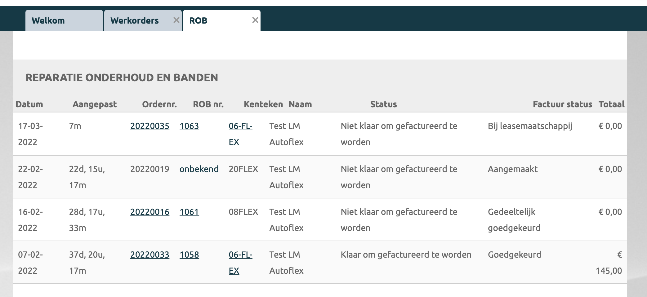Viewport: 647px width, 297px height.
Task: Click the Factuur status column header
Action: pyautogui.click(x=562, y=104)
